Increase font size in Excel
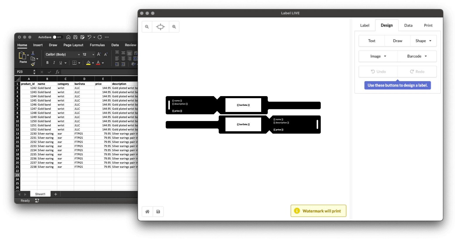The image size is (455, 240). point(99,55)
